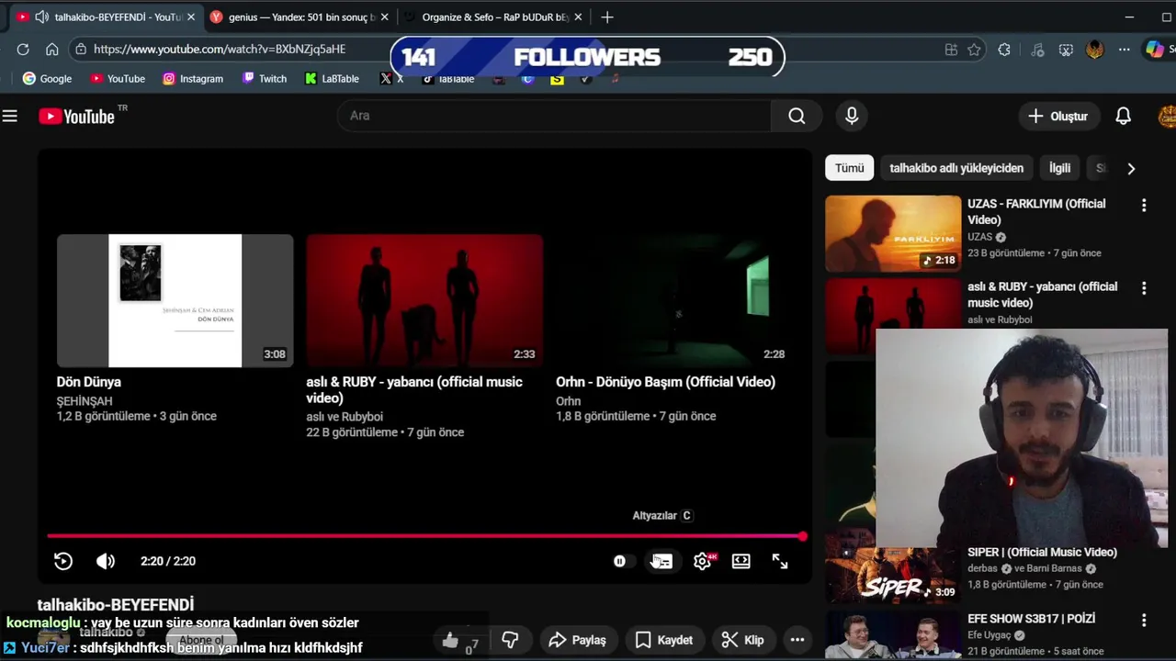Switch to the Organize & Sefo browser tab
The width and height of the screenshot is (1176, 661).
coord(496,17)
